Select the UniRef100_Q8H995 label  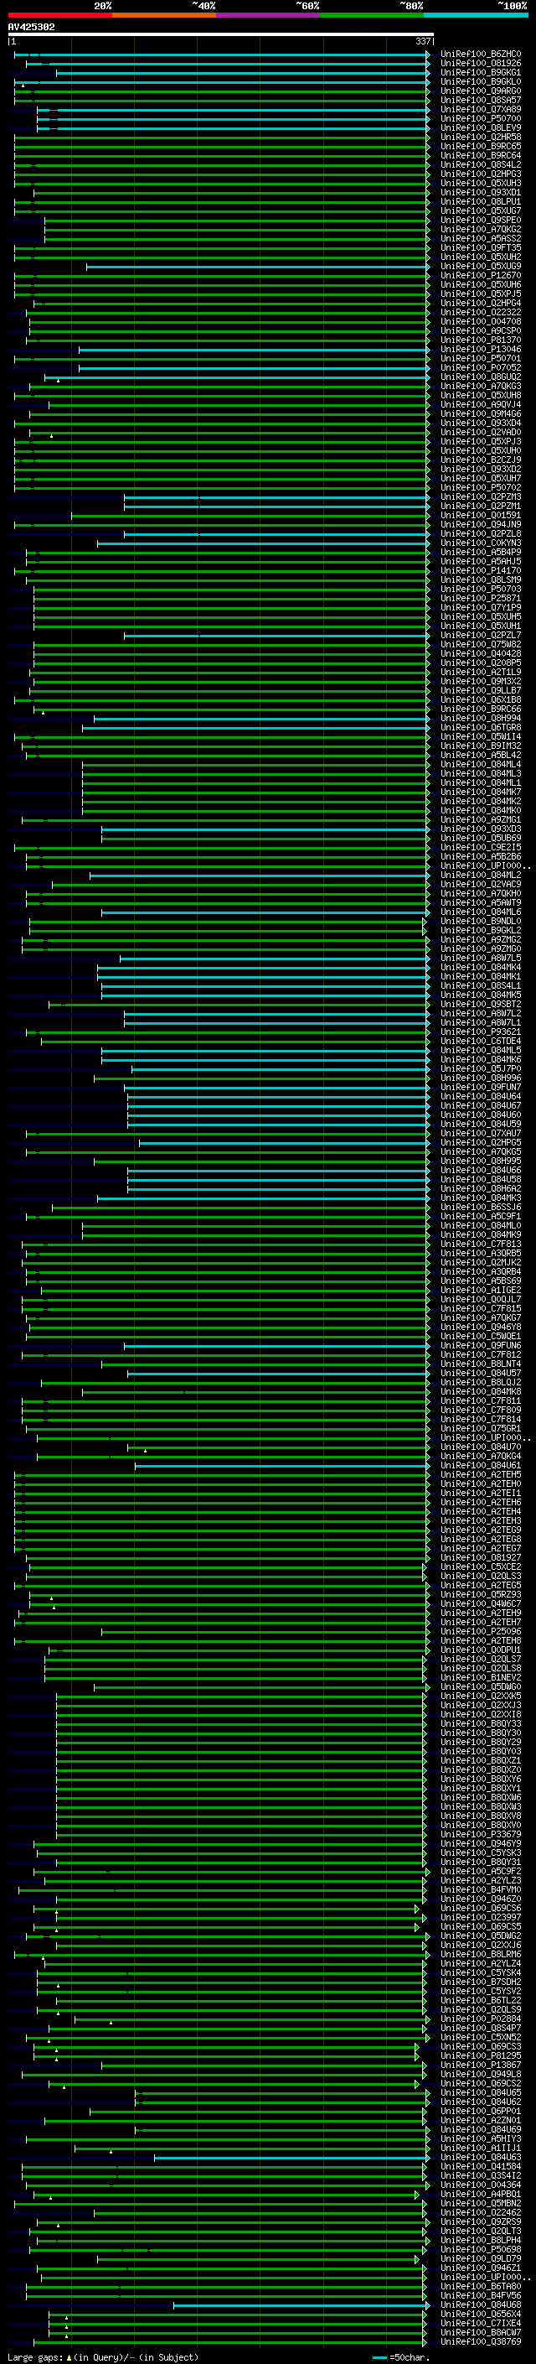coord(480,1161)
